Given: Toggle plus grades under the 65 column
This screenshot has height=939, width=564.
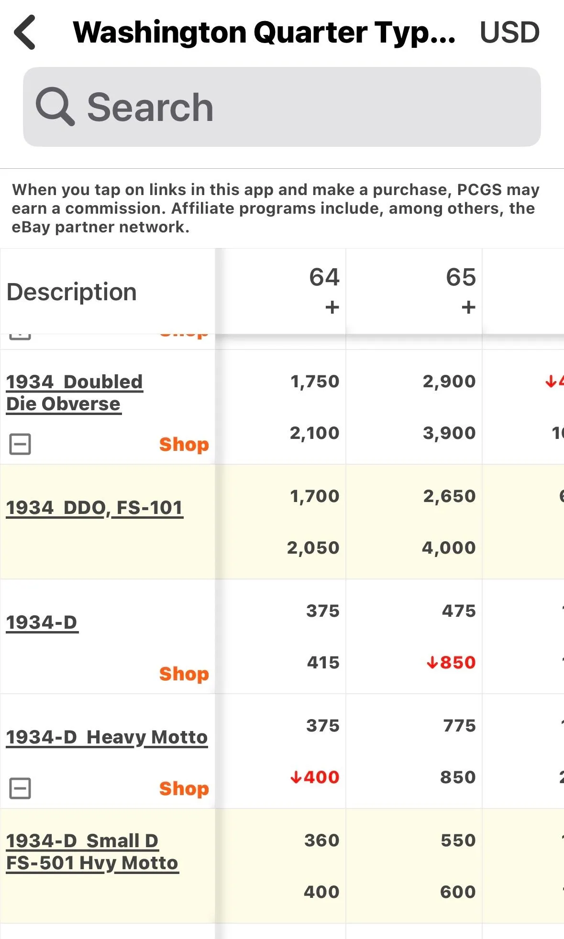Looking at the screenshot, I should coord(468,307).
